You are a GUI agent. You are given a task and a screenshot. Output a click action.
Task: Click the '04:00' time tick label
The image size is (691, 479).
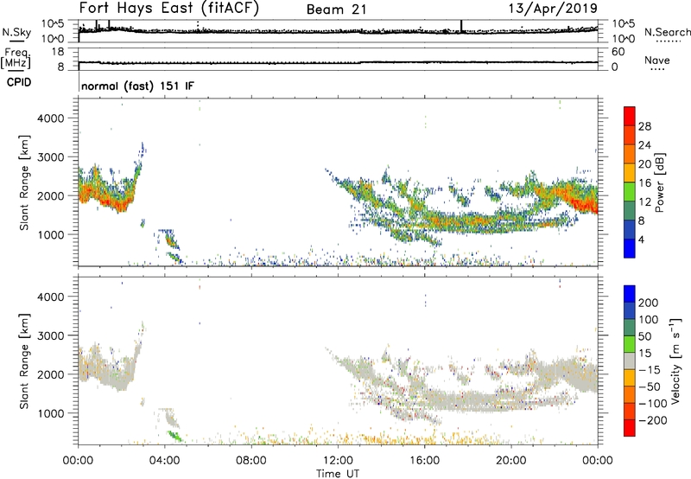165,461
